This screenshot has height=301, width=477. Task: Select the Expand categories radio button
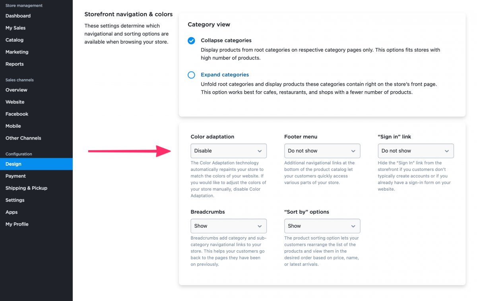coord(191,75)
